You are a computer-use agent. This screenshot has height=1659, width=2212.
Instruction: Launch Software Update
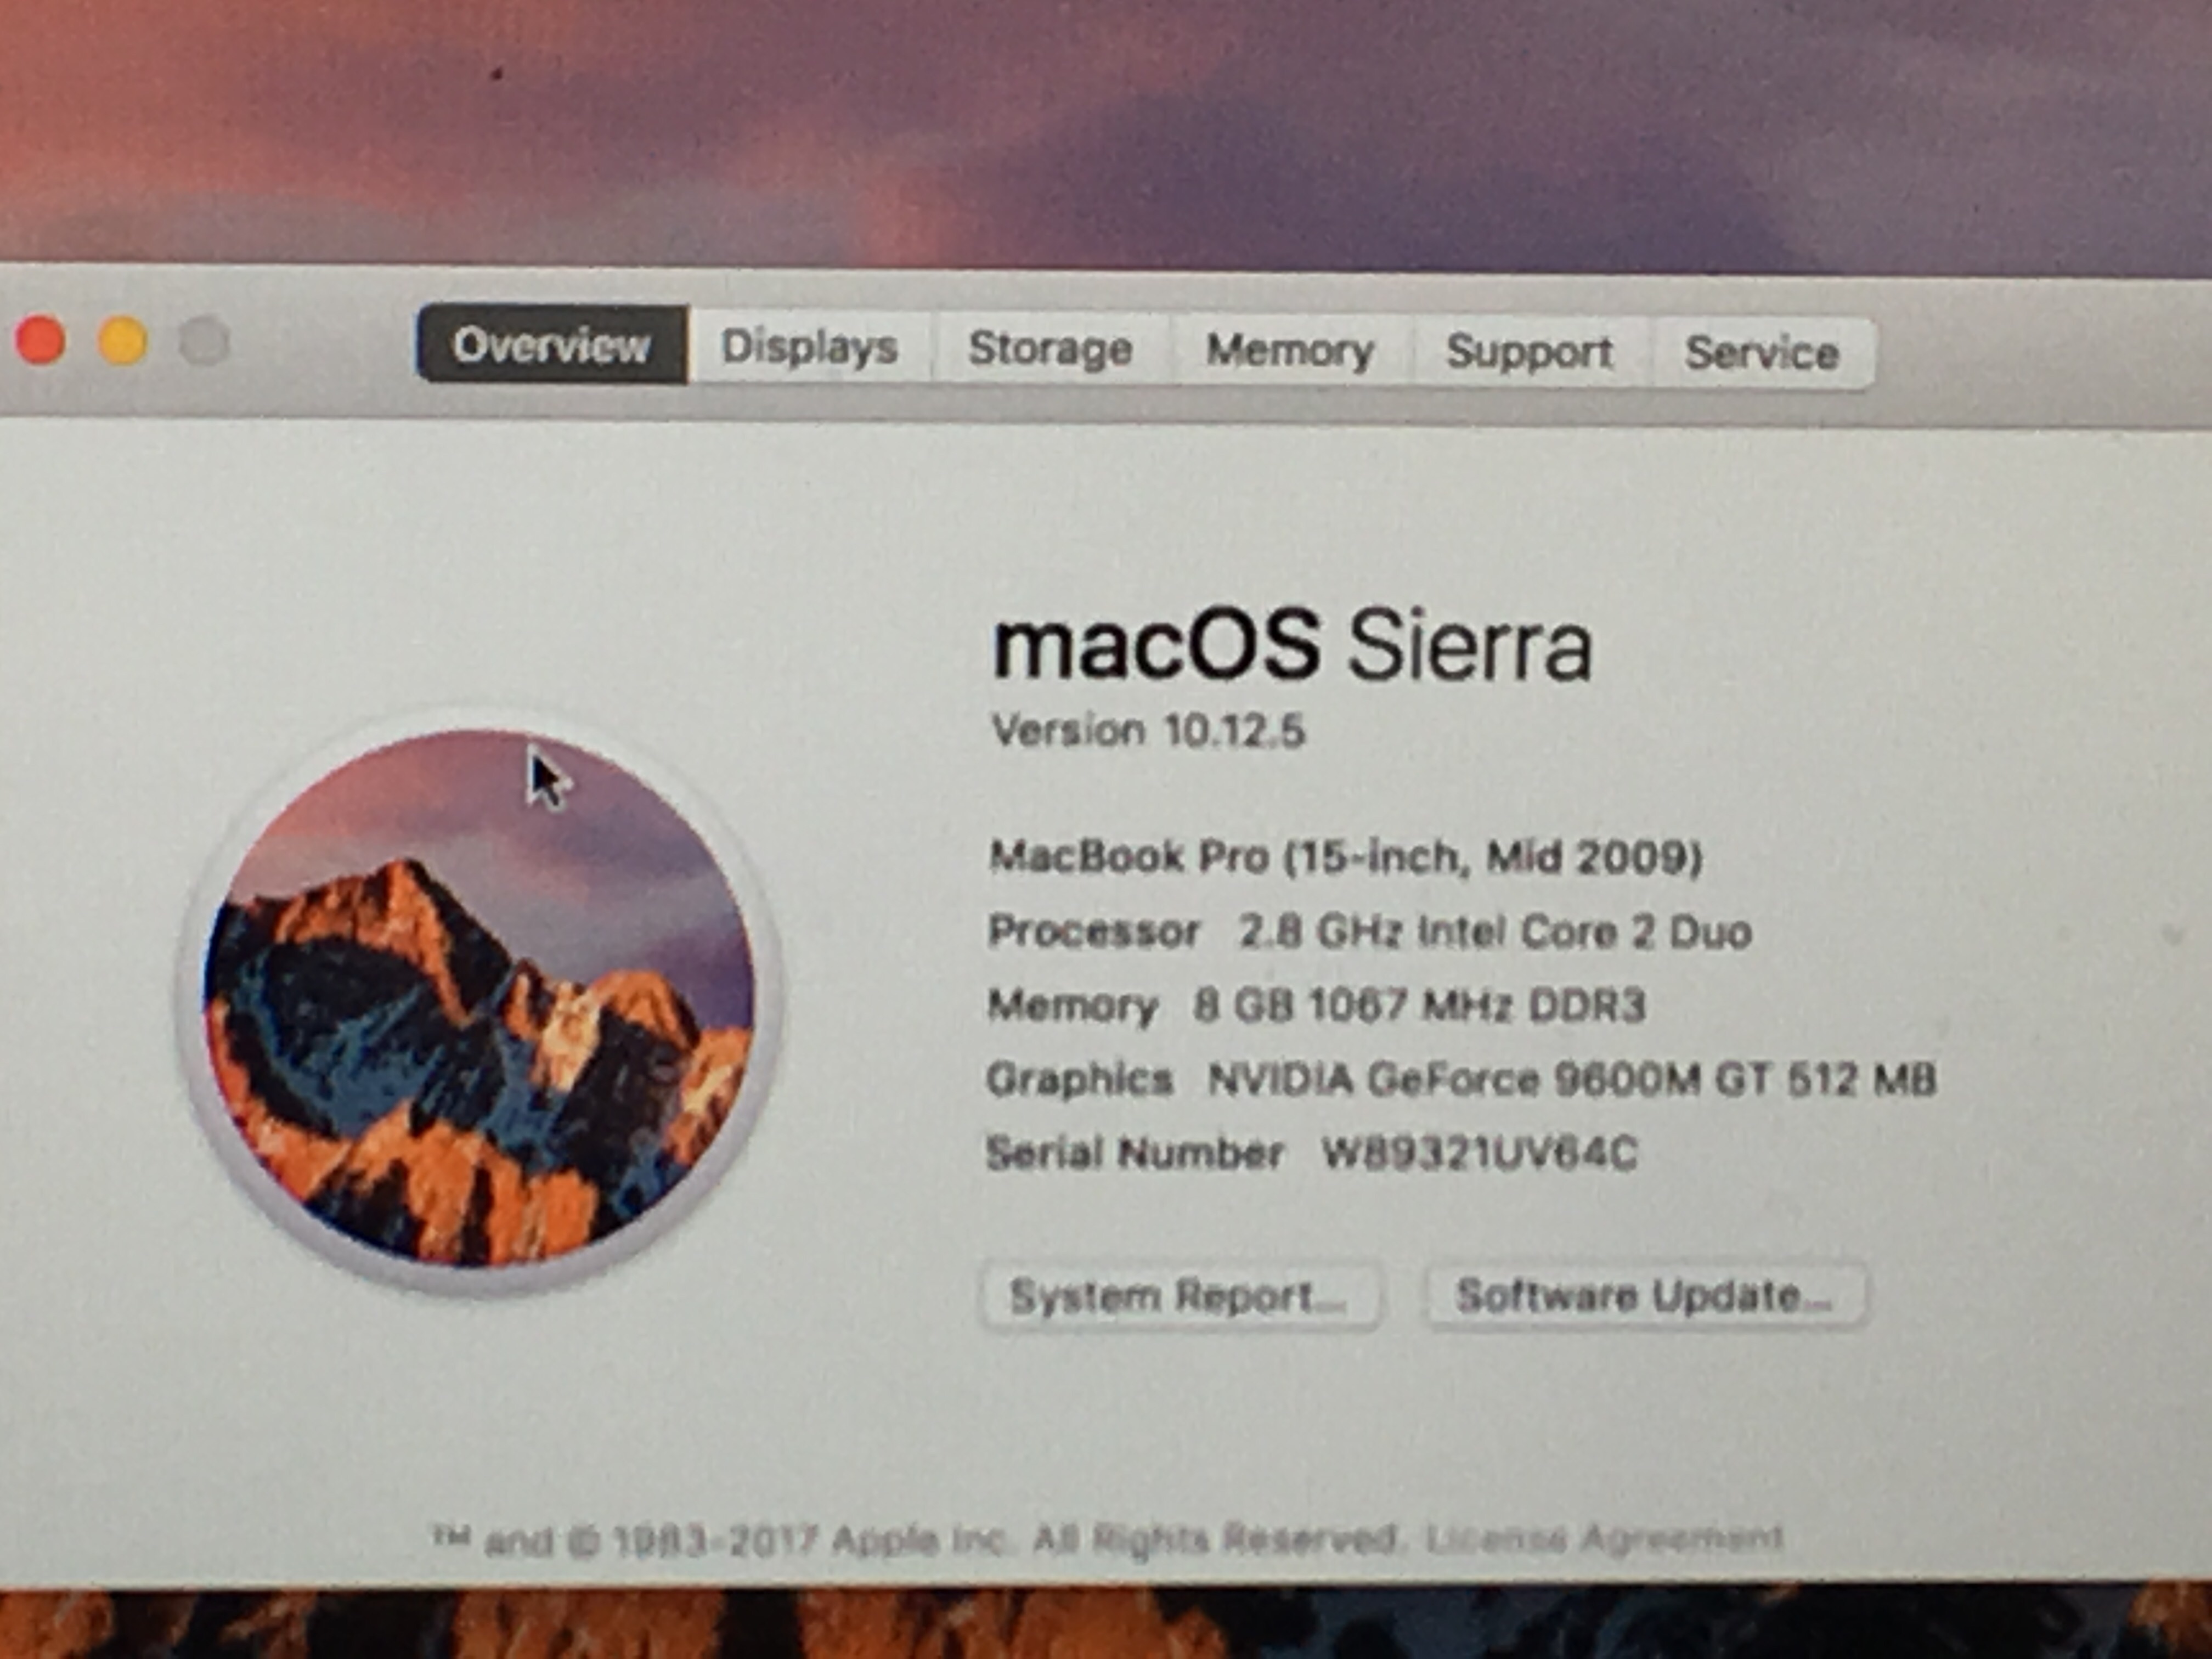pos(1644,1296)
